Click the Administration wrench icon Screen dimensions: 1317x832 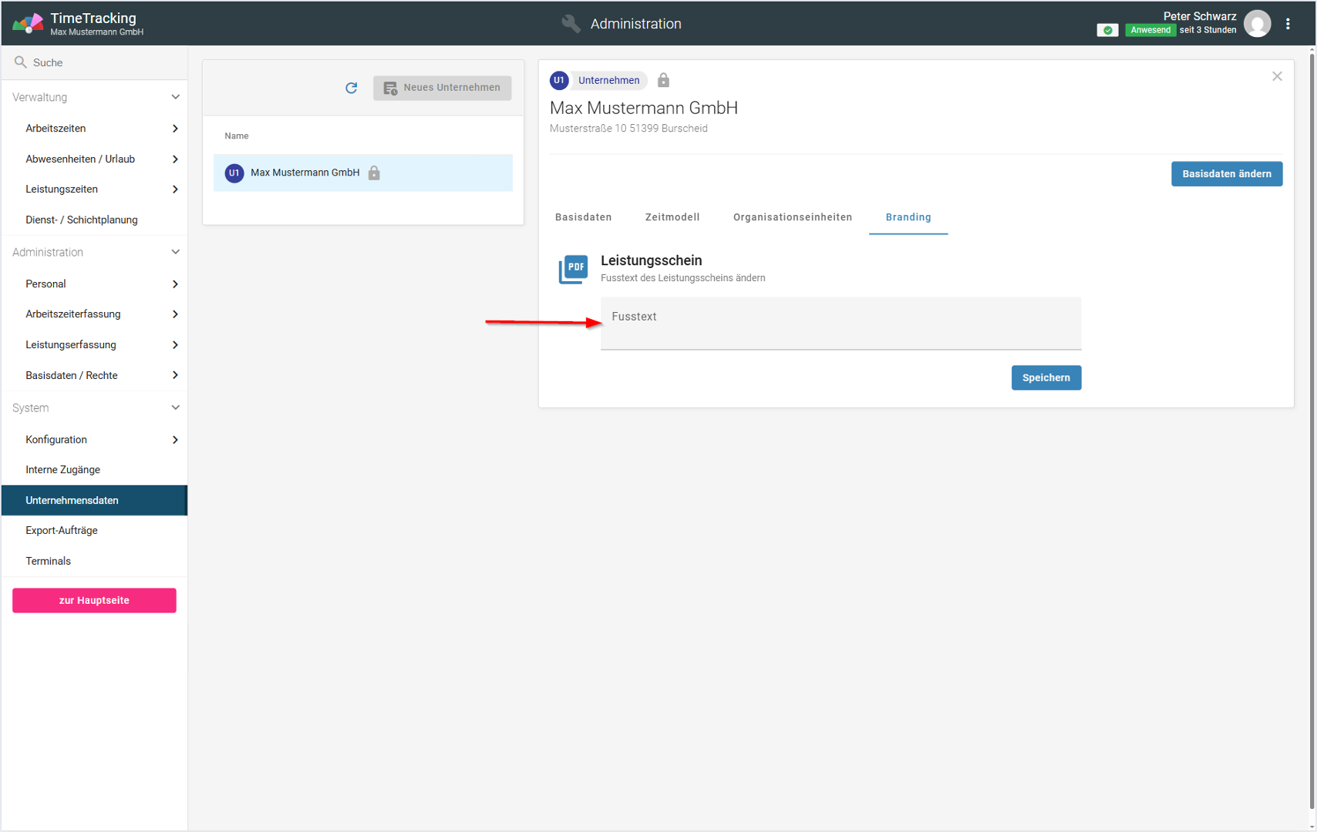point(571,24)
